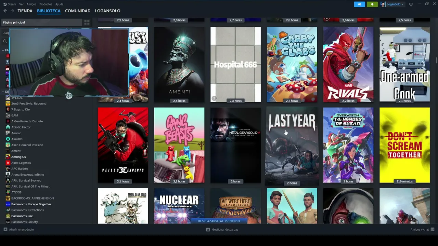This screenshot has height=246, width=438.
Task: Select the Apex Legends sidebar icon
Action: (x=8, y=163)
